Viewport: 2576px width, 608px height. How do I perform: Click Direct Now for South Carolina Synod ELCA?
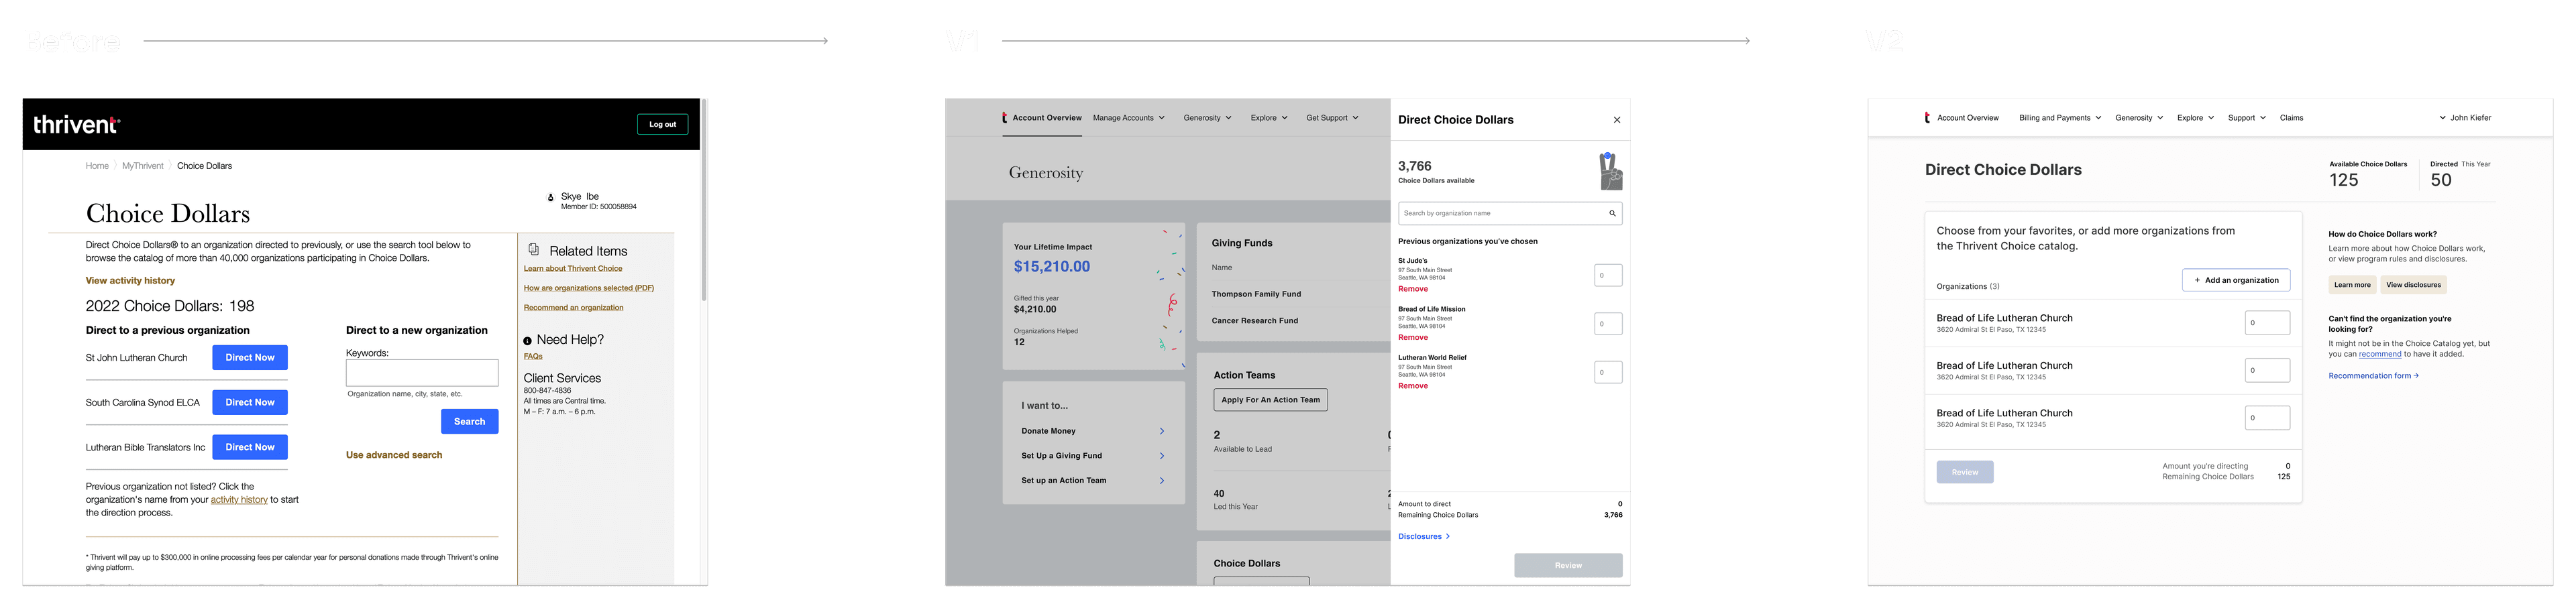point(250,403)
